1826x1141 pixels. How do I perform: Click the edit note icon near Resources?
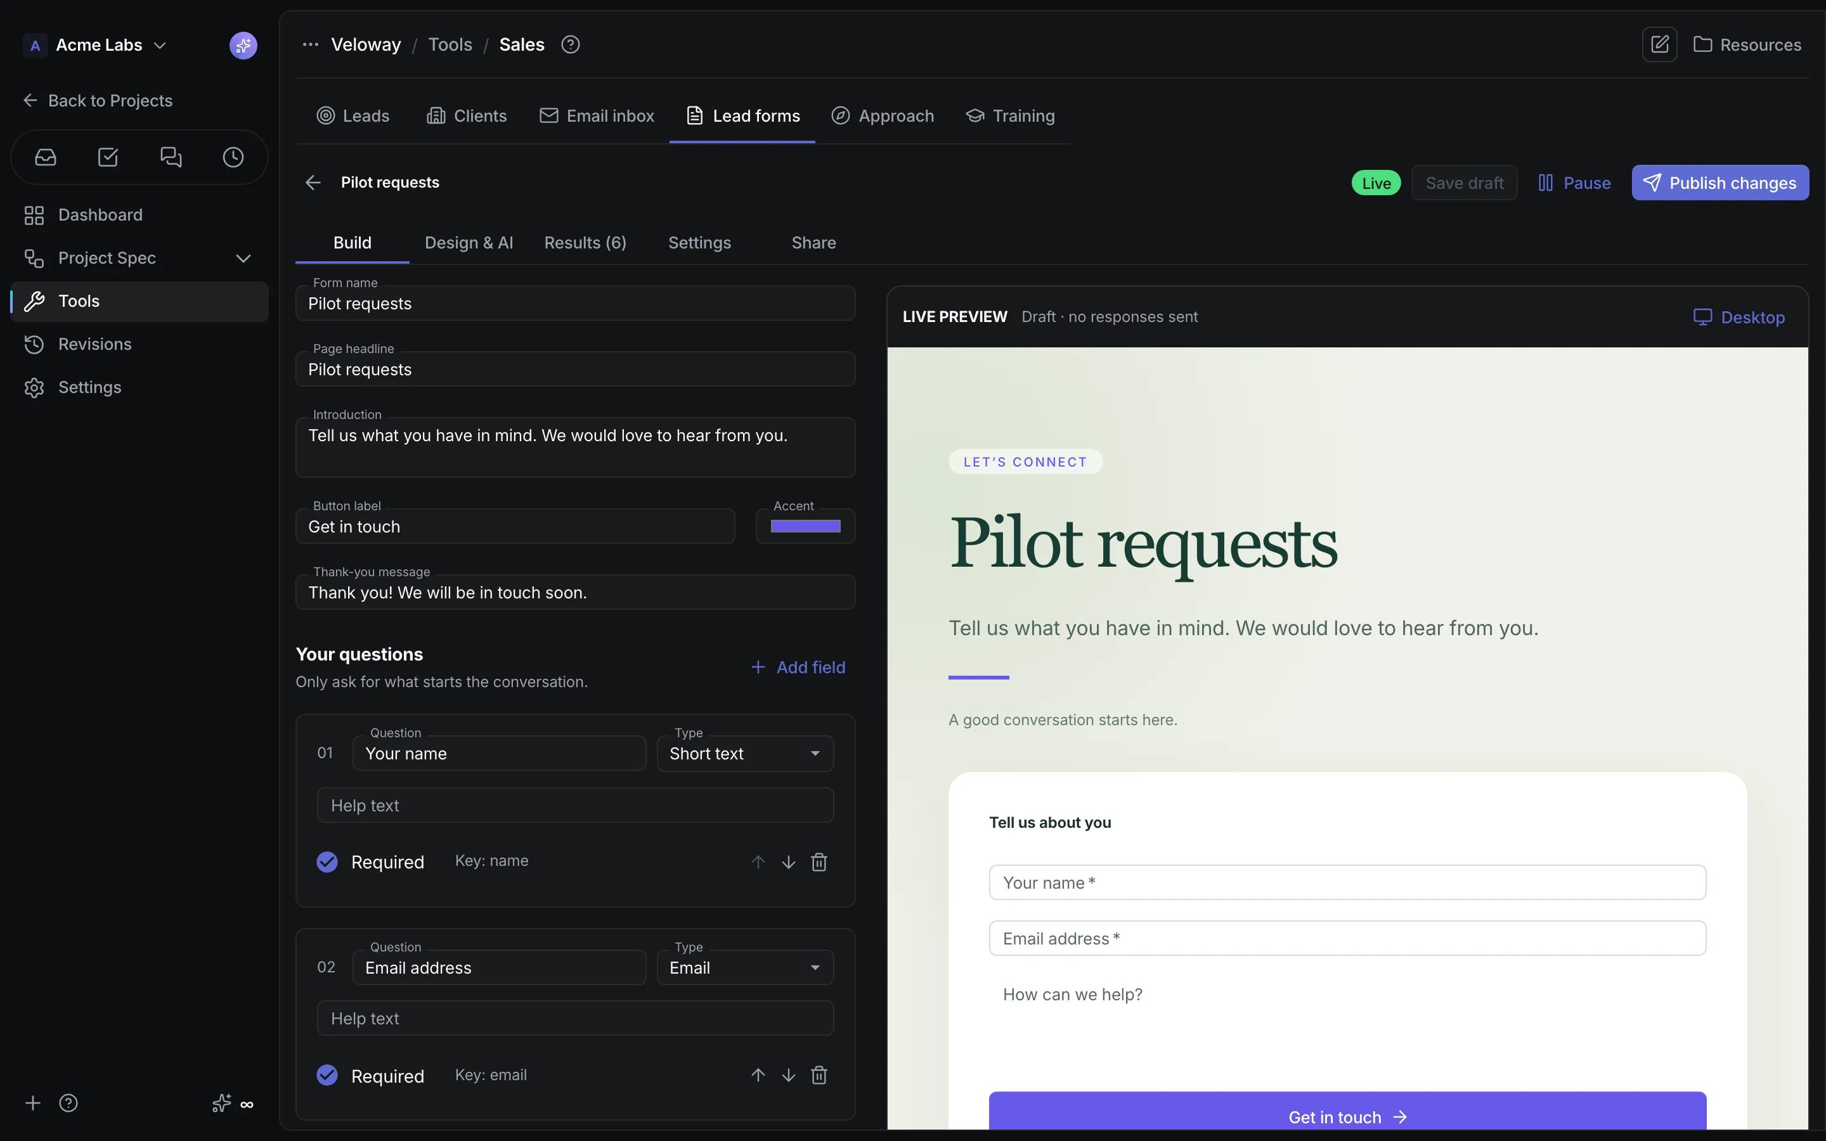[1659, 44]
